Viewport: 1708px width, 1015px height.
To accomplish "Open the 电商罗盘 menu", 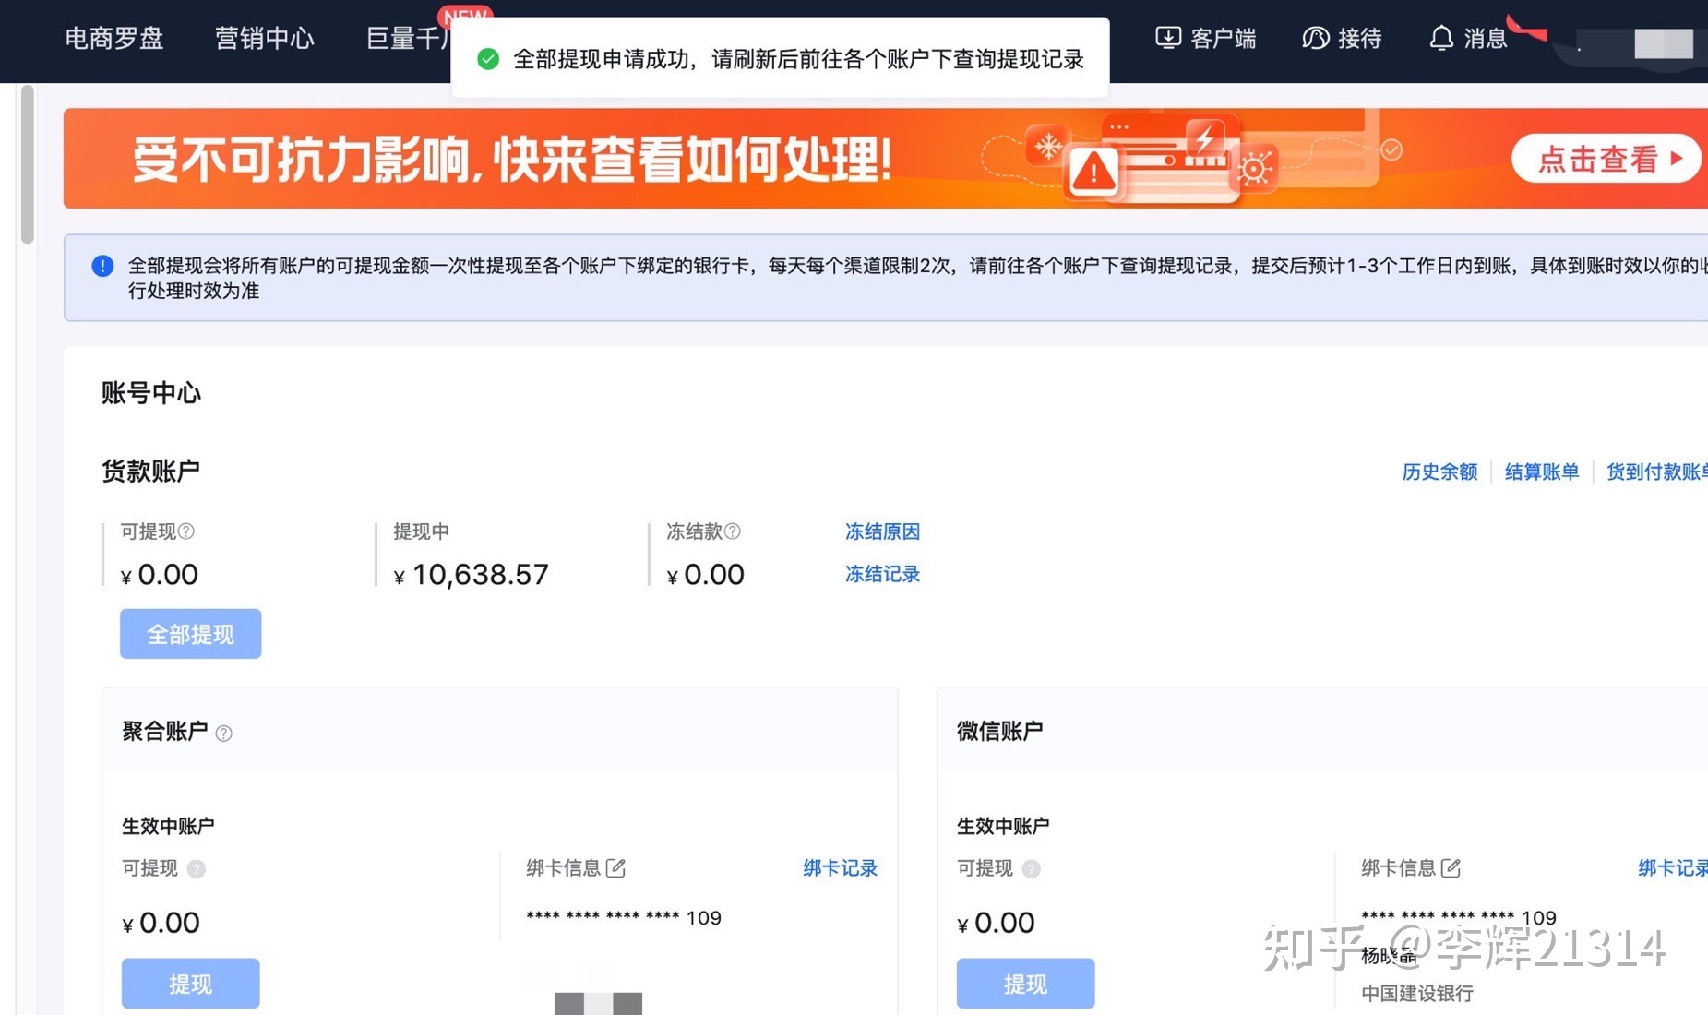I will coord(113,38).
